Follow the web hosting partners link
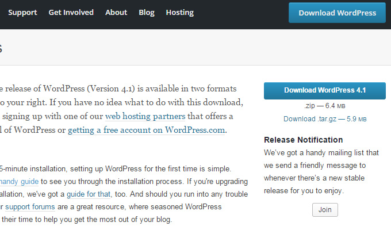Viewport: 391px width, 230px height. coord(145,116)
